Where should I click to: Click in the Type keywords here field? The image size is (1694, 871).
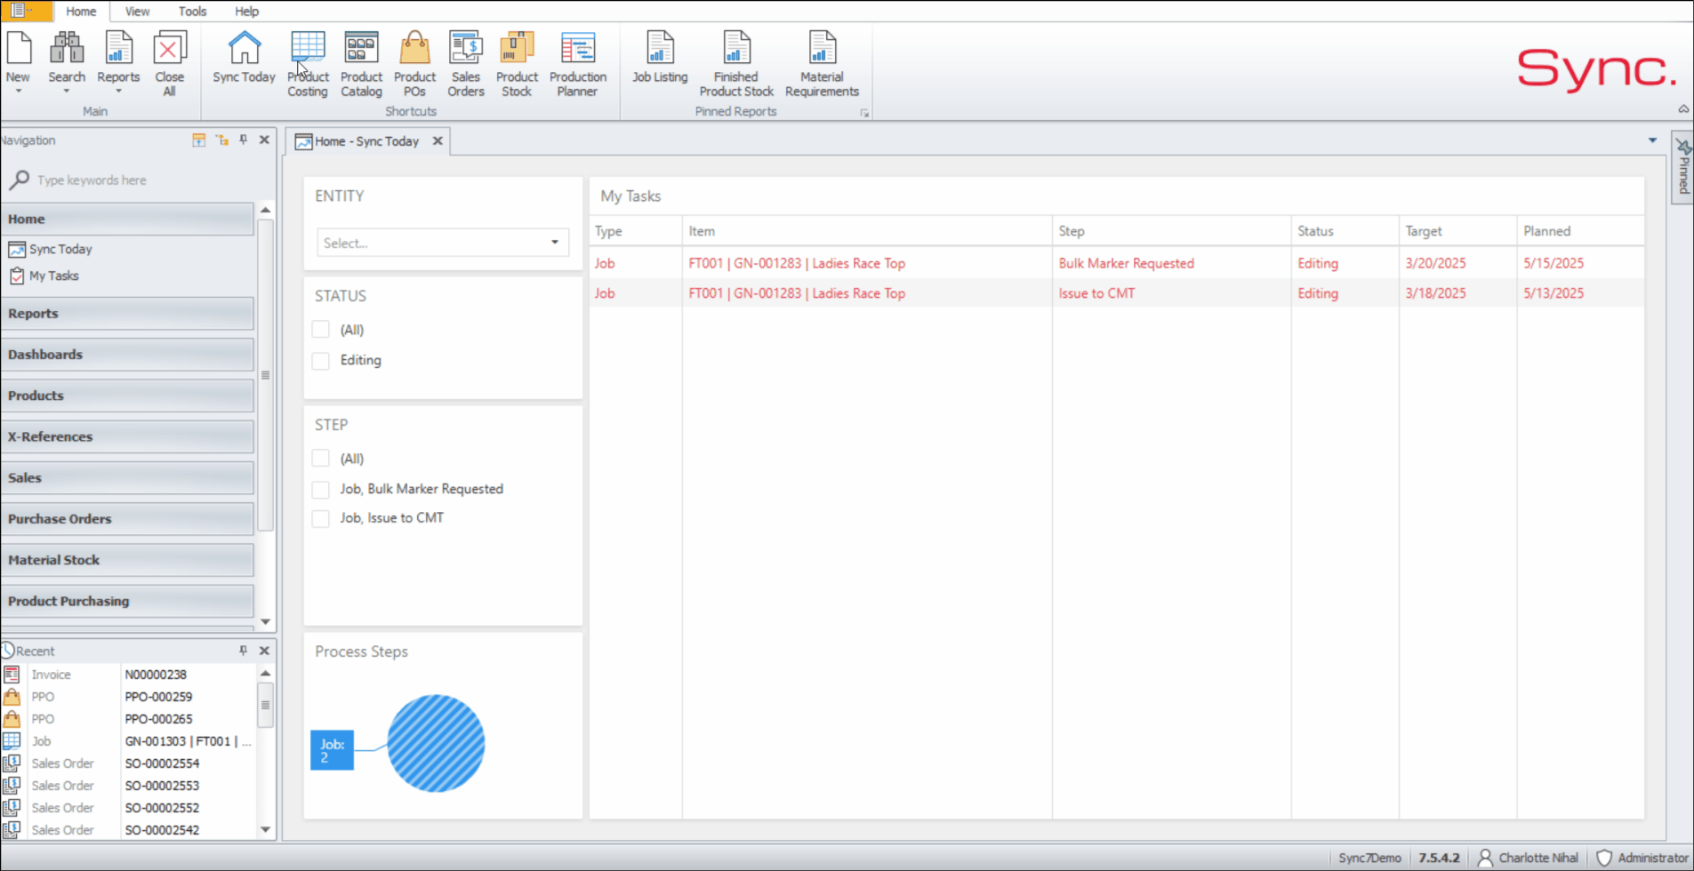point(142,180)
